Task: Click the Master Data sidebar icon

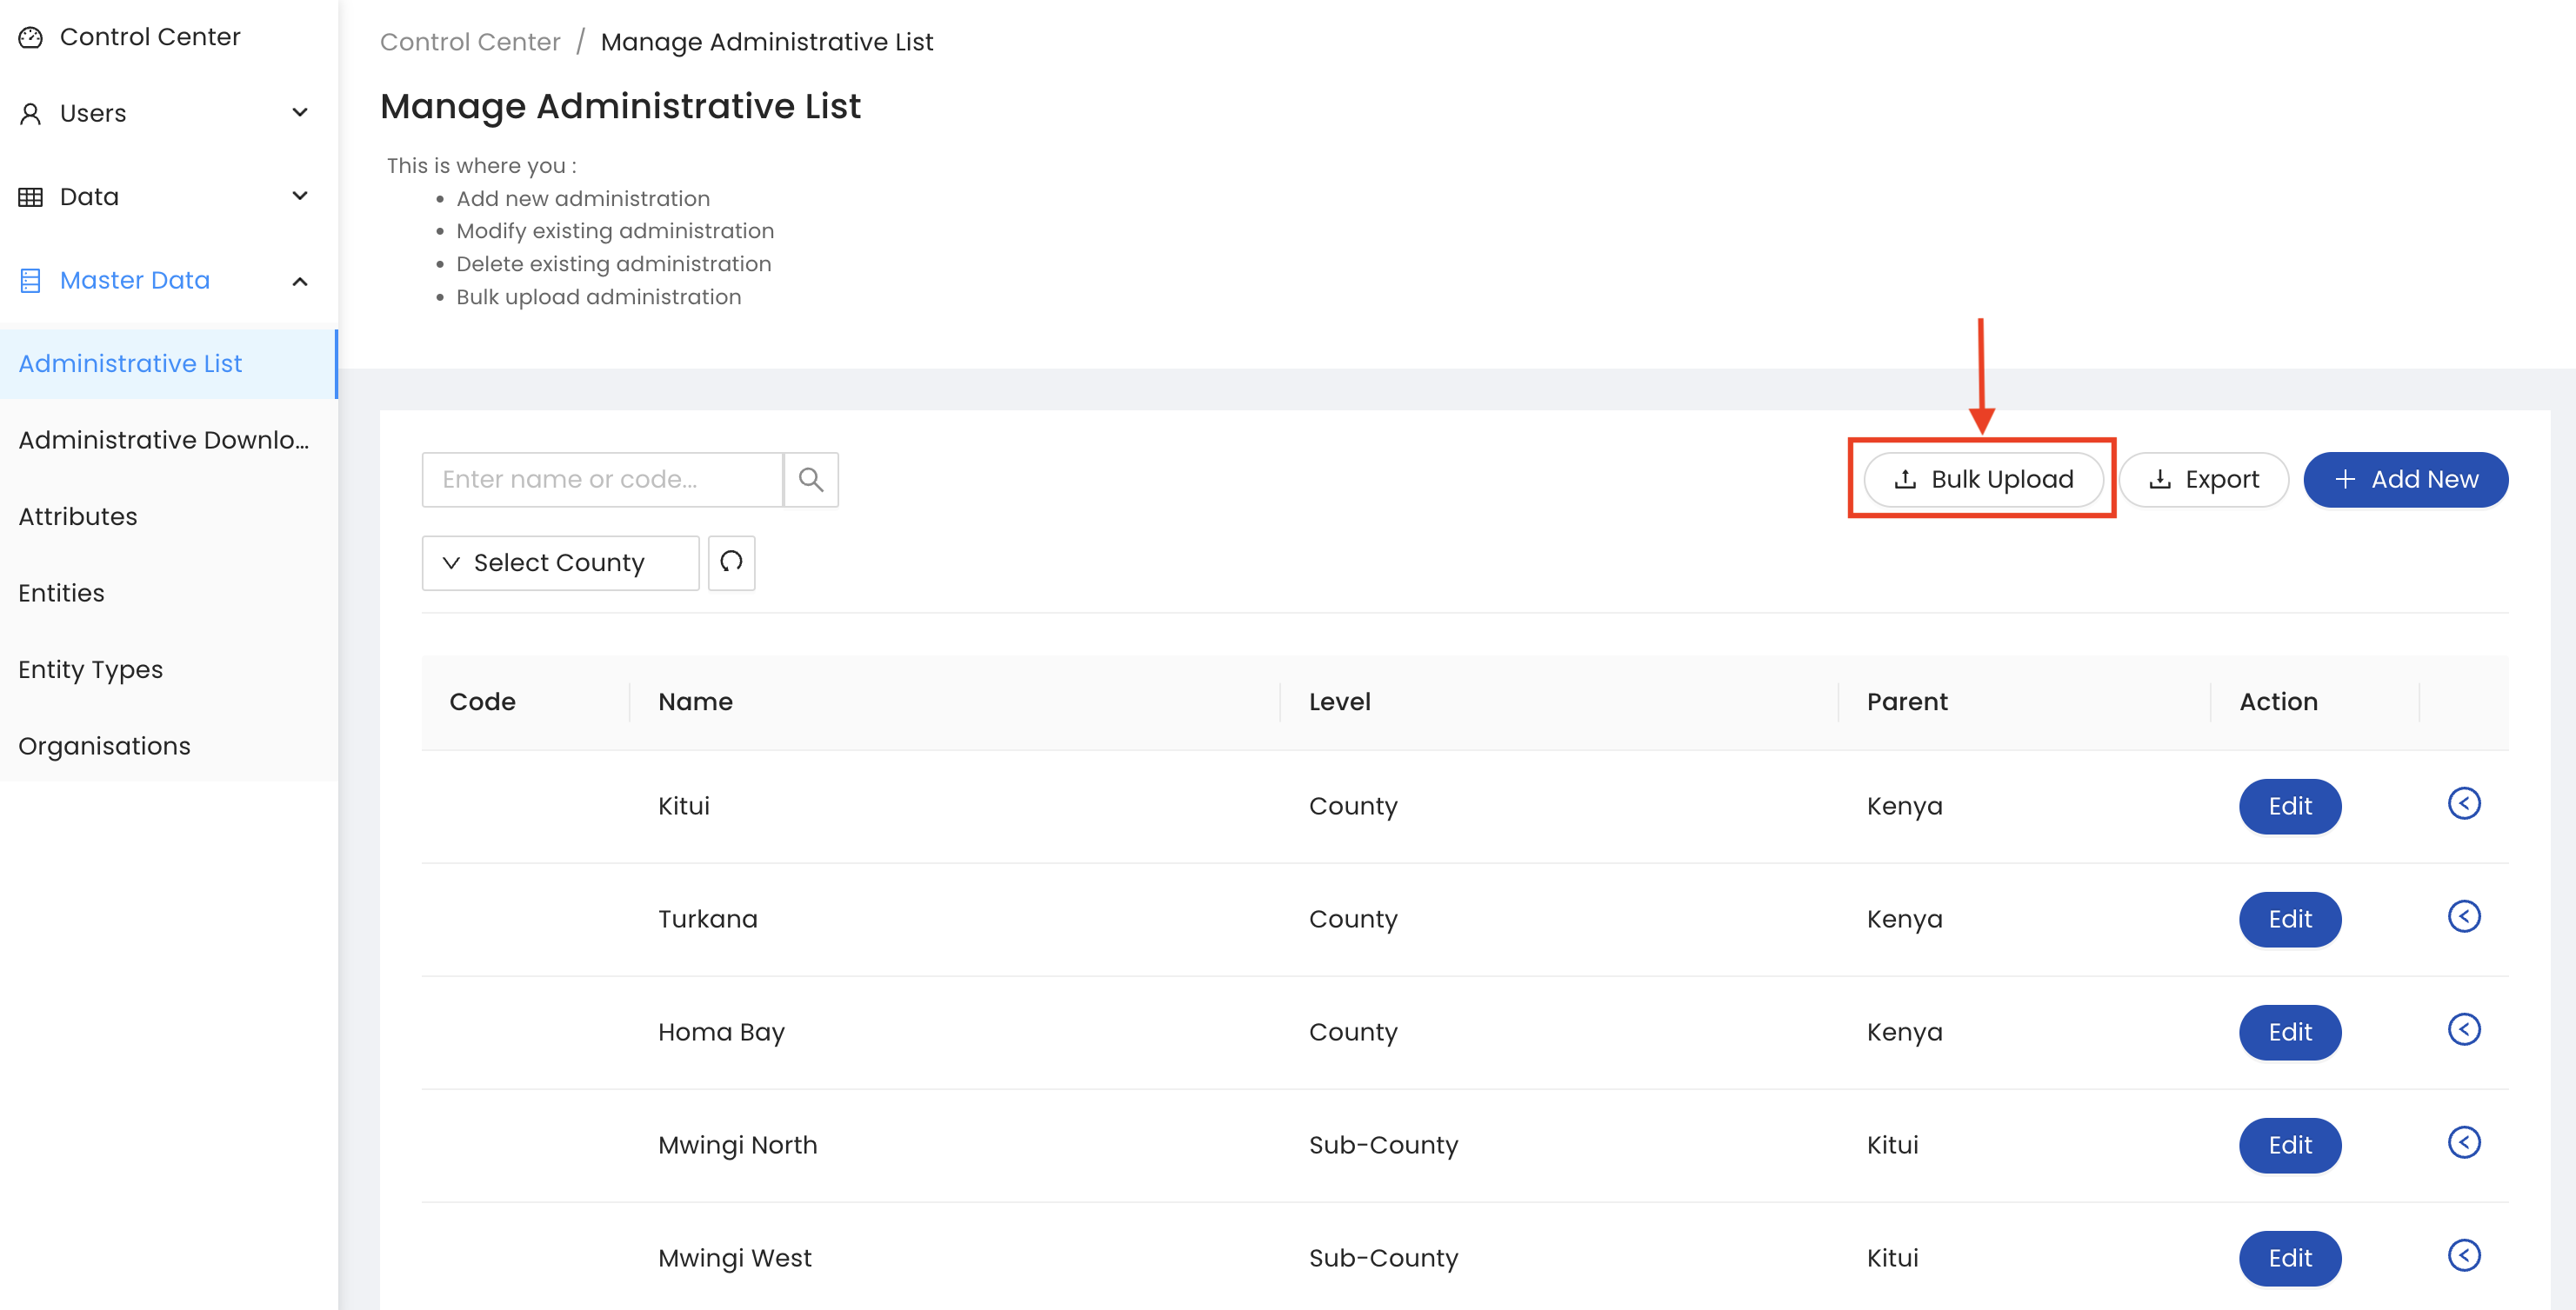Action: (x=31, y=281)
